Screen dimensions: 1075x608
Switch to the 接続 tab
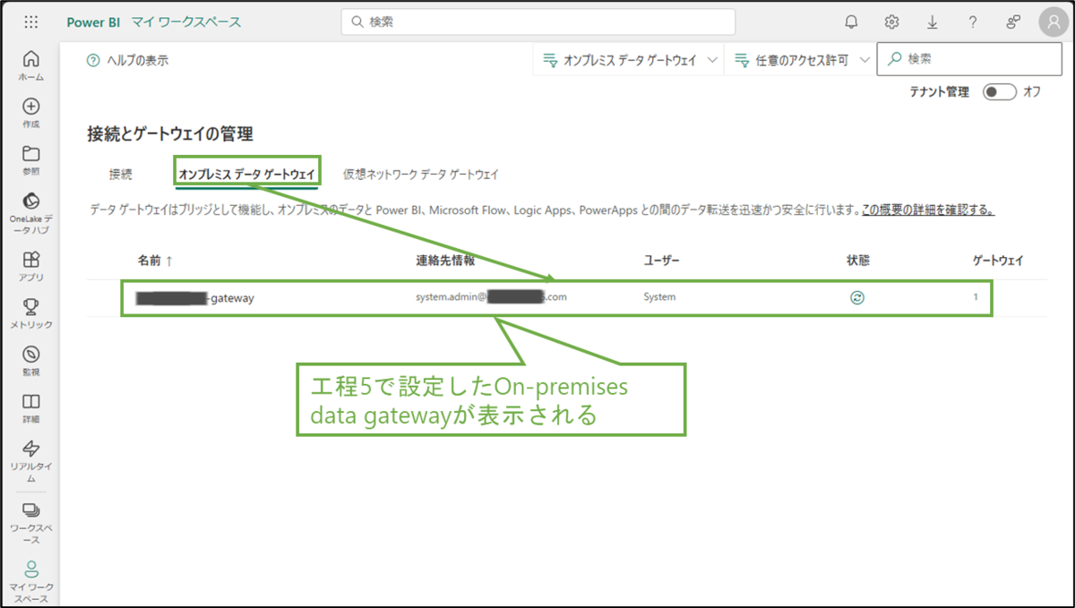tap(121, 175)
